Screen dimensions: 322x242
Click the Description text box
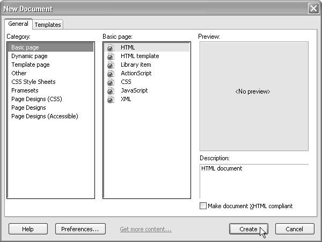254,181
